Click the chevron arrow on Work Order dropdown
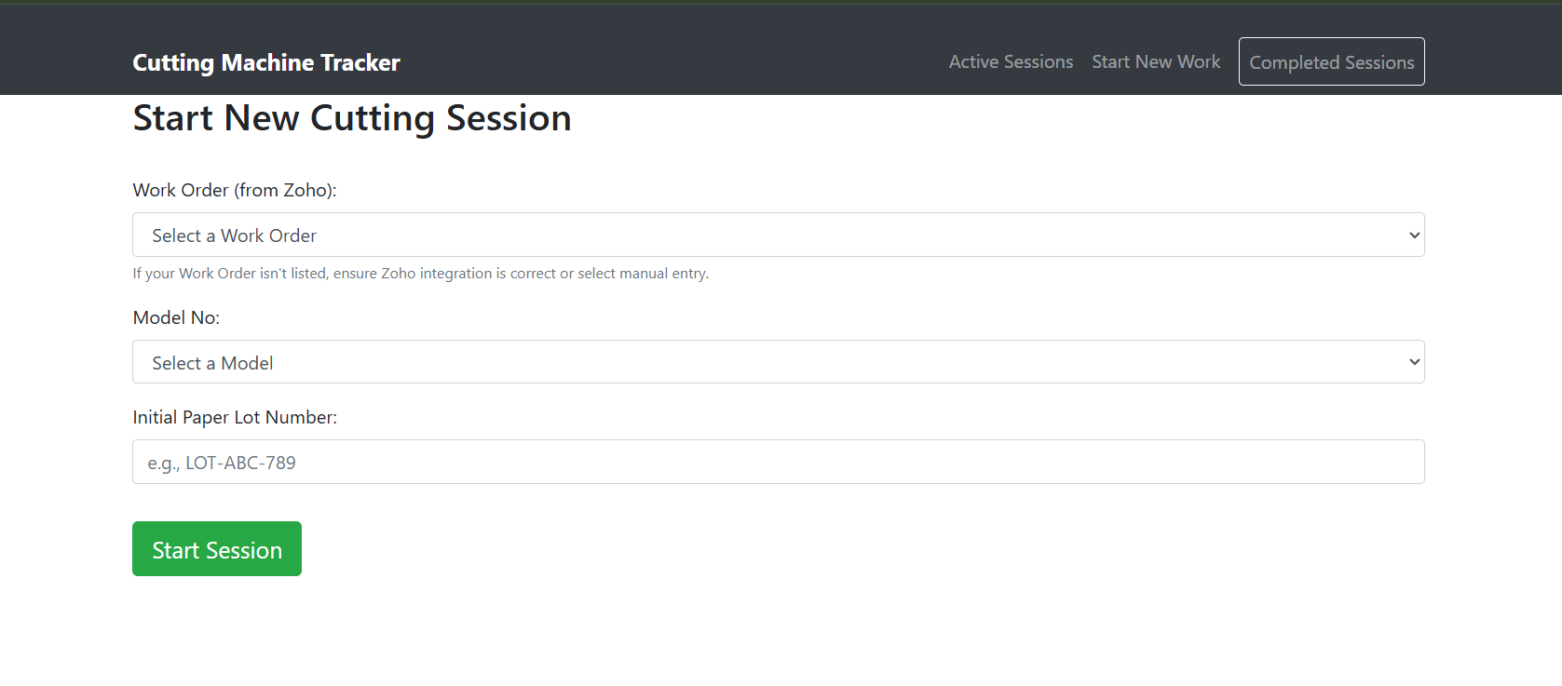This screenshot has width=1562, height=686. (x=1414, y=235)
